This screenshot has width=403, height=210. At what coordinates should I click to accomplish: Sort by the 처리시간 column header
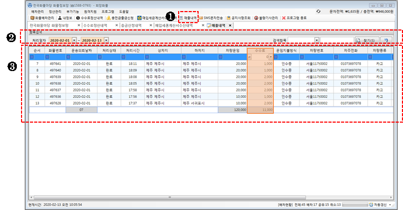(132, 51)
